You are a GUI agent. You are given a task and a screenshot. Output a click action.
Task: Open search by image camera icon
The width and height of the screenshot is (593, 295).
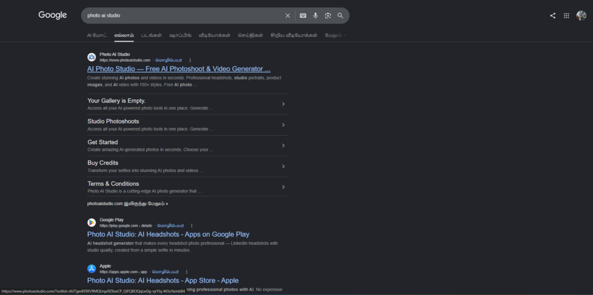click(328, 16)
